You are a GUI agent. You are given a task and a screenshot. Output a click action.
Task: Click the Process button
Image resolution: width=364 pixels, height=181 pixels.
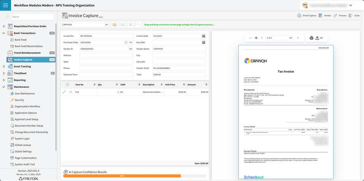340,16
